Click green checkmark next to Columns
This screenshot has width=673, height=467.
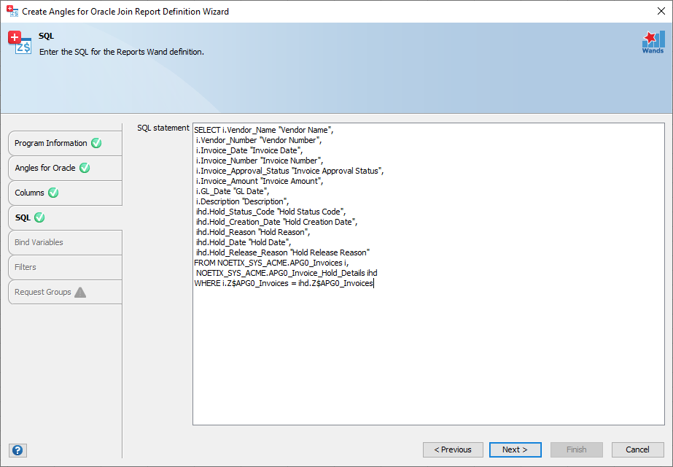[53, 193]
